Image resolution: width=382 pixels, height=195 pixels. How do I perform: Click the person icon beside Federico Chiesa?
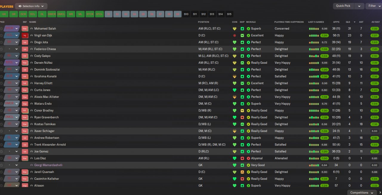click(32, 49)
